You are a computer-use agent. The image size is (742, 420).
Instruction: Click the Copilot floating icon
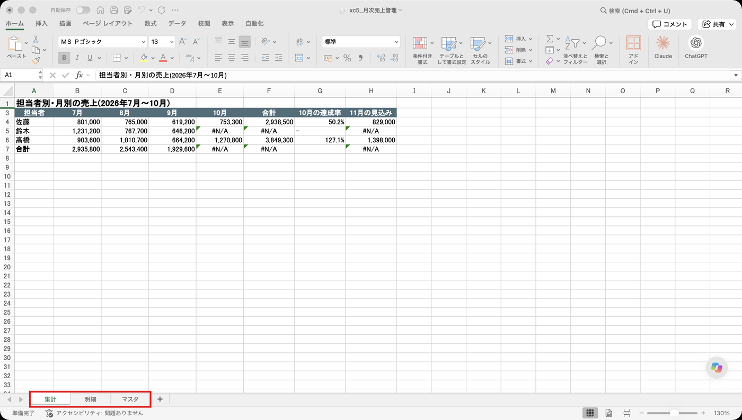point(717,368)
